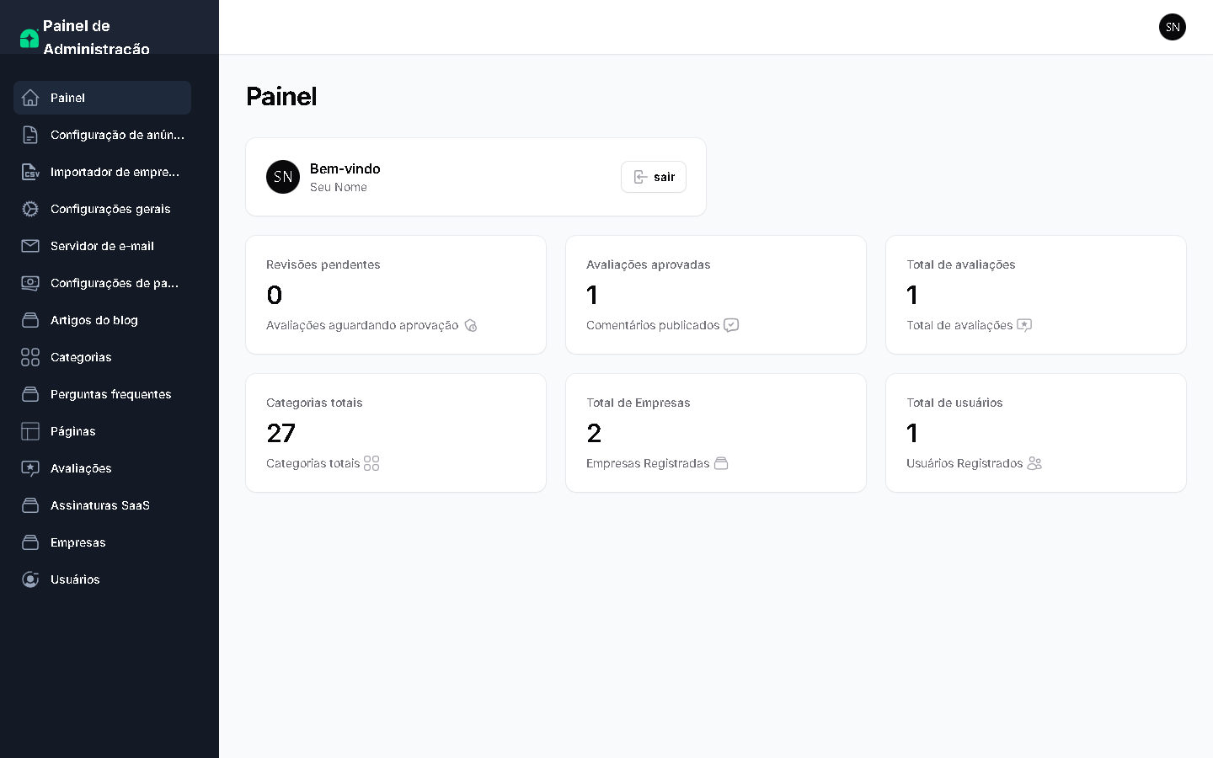1213x758 pixels.
Task: Click the SN profile avatar in the top bar
Action: point(1172,27)
